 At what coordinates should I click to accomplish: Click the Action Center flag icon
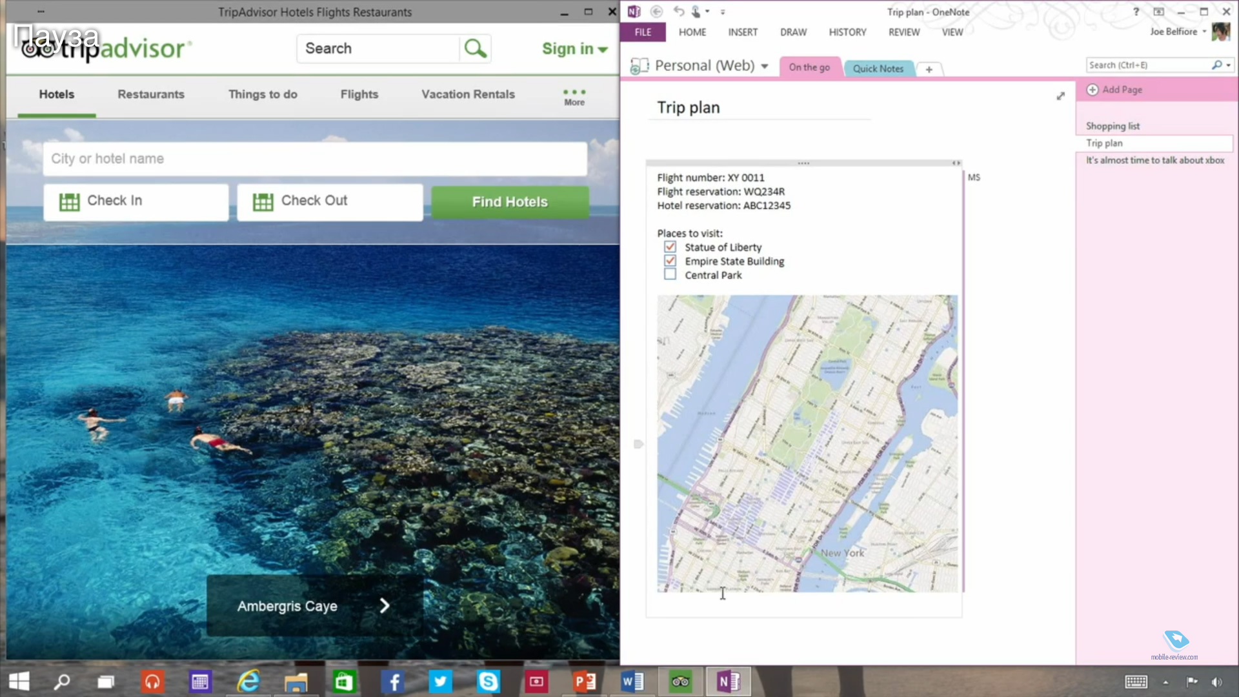[1192, 682]
